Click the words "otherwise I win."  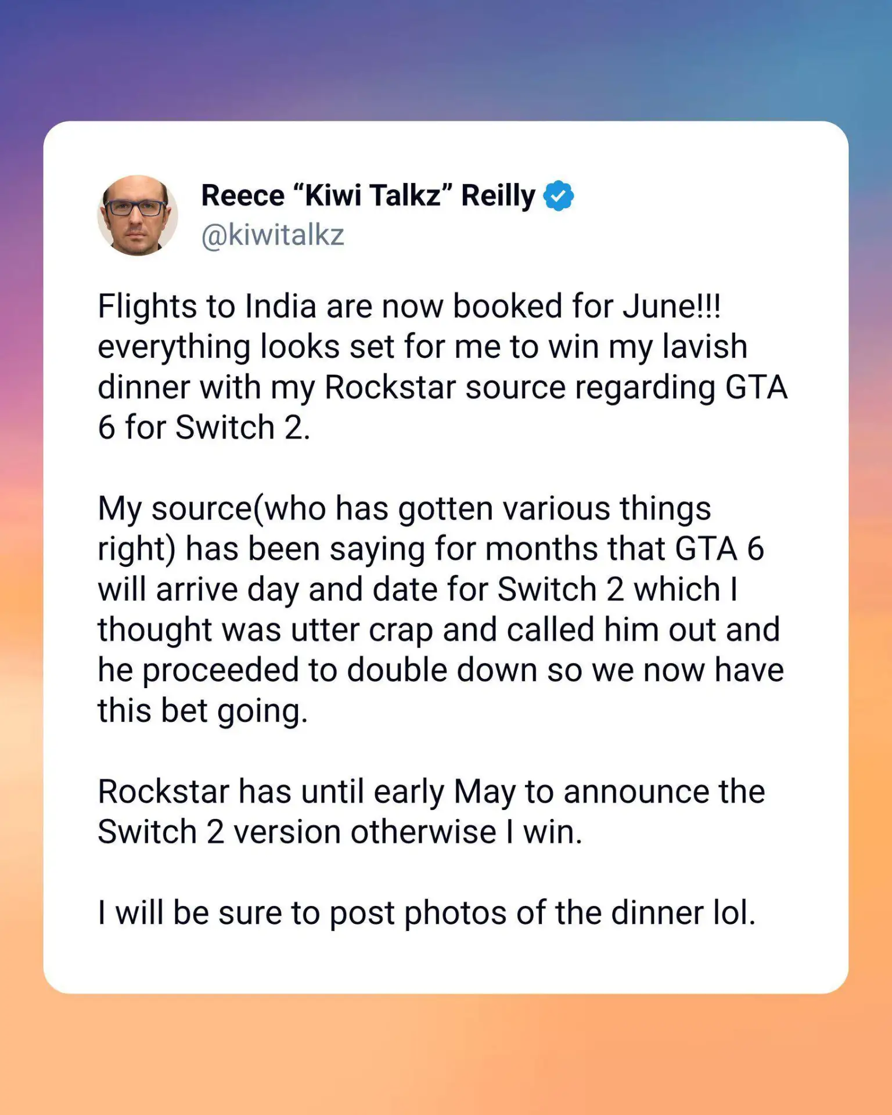coord(466,832)
